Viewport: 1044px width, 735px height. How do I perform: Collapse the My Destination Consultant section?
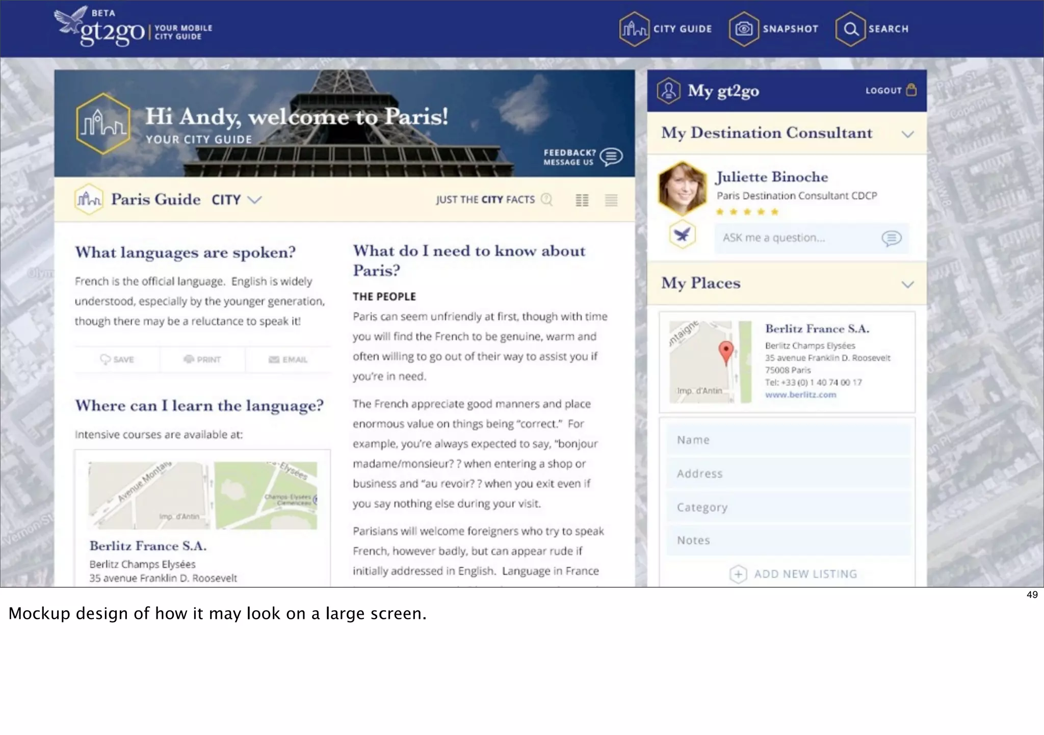click(x=907, y=134)
